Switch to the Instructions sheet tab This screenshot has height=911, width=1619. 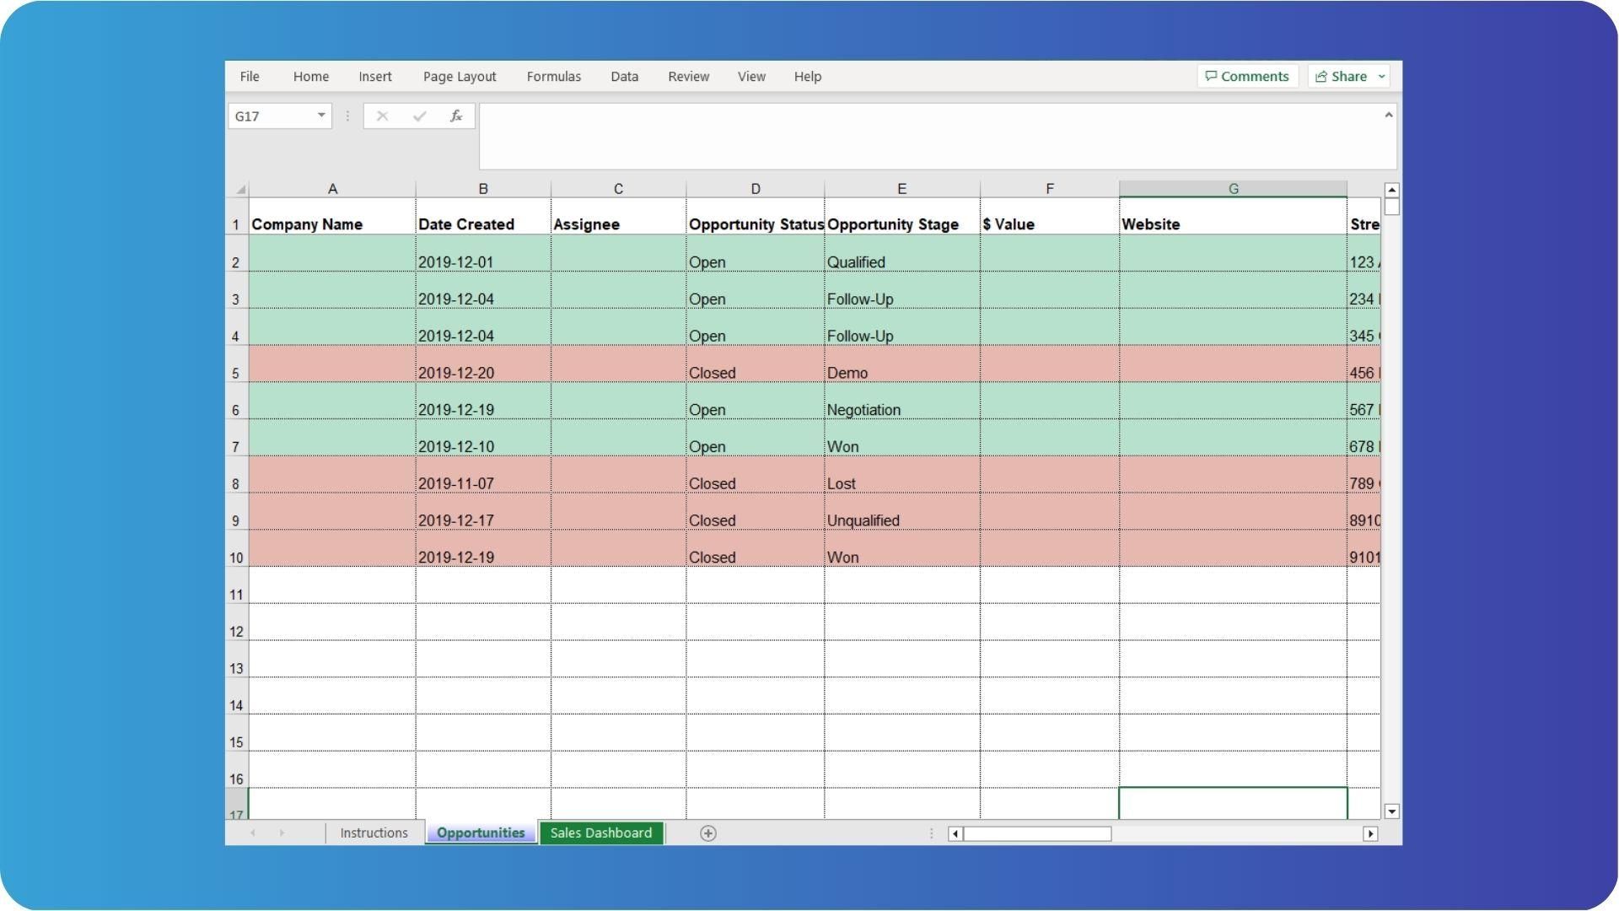(x=374, y=832)
